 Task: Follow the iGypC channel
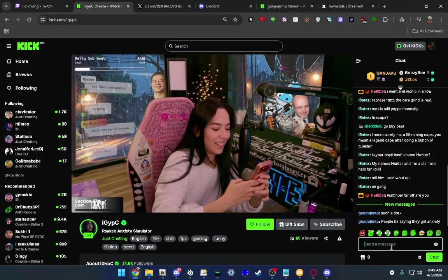coord(260,224)
